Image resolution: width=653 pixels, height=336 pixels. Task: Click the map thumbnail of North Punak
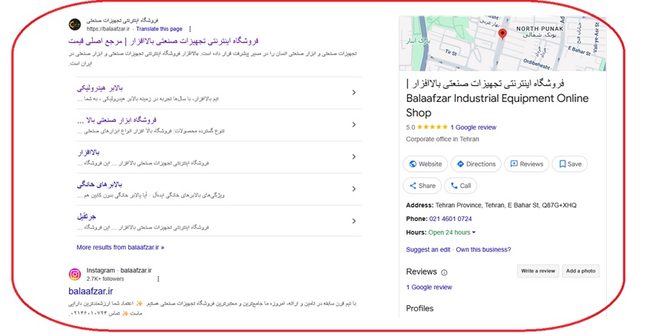click(x=502, y=44)
